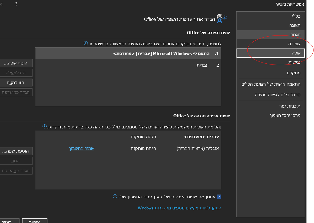Viewport: 314px width, 223px height.
Task: Open the 'מתקדם' advanced settings category
Action: (x=293, y=73)
